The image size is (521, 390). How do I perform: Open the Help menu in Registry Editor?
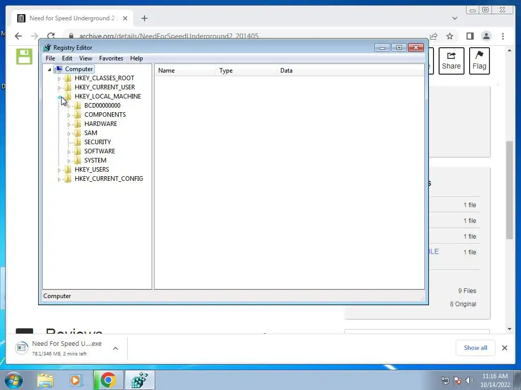(x=136, y=58)
